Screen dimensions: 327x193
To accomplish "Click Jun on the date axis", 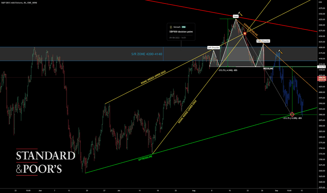I will (40, 191).
